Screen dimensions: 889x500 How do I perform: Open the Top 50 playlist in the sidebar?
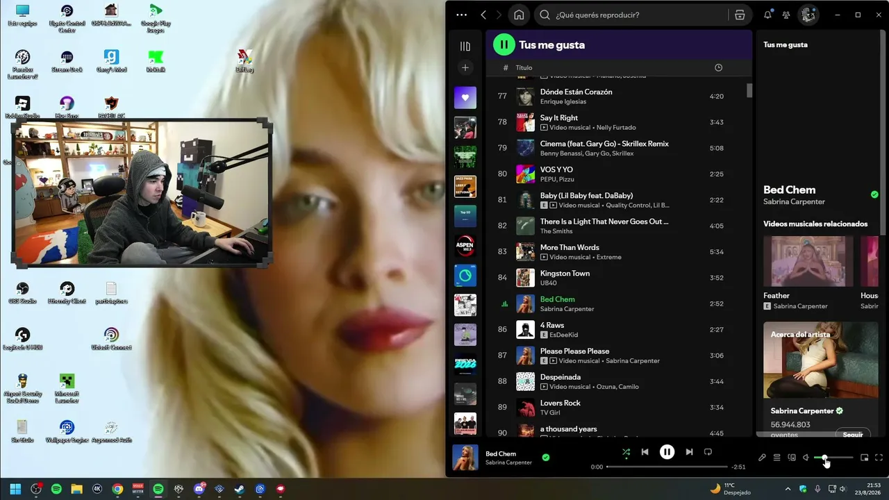[x=465, y=216]
